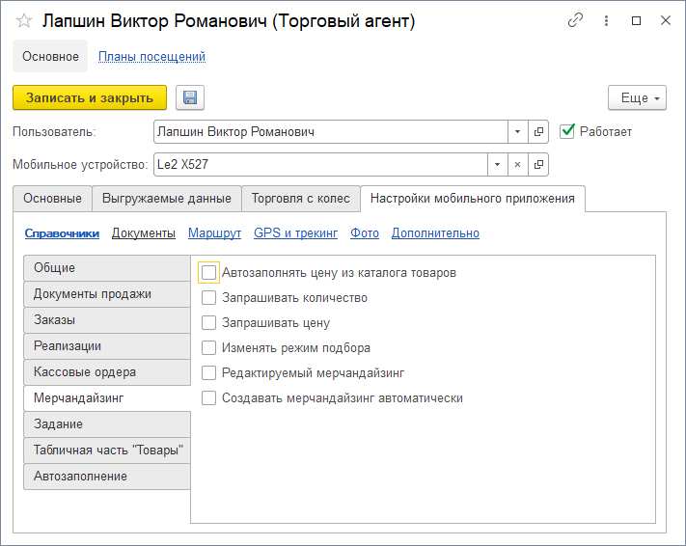686x546 pixels.
Task: Expand the Пользователь dropdown list
Action: (518, 131)
